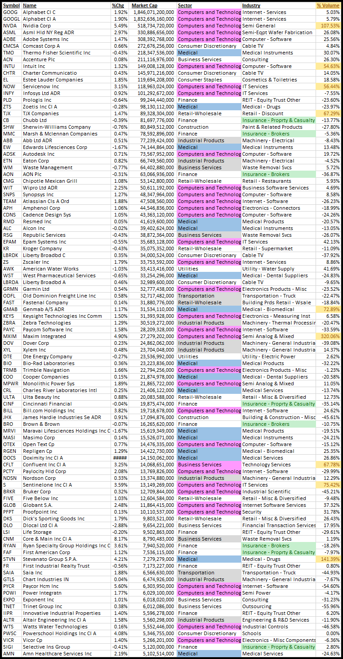Click the Symbol column header
The image size is (343, 659).
pyautogui.click(x=12, y=5)
